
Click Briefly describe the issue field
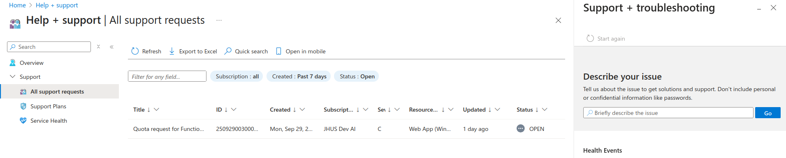(668, 113)
